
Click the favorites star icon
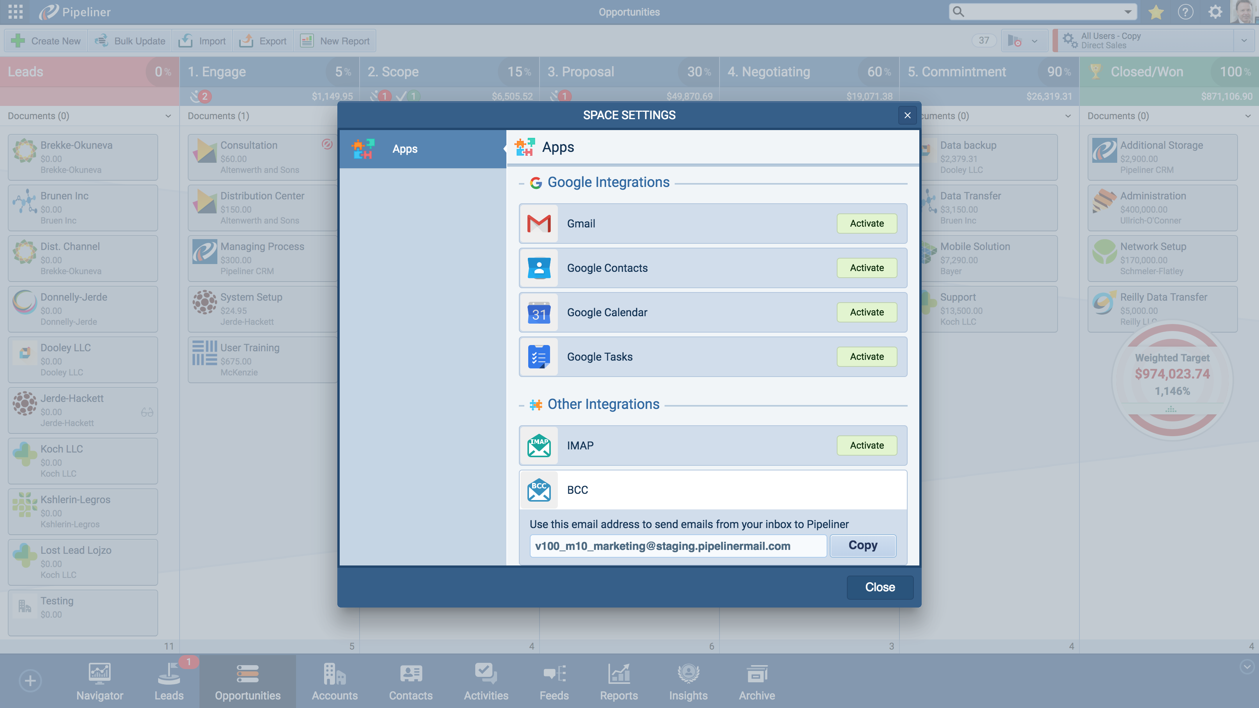click(1156, 12)
